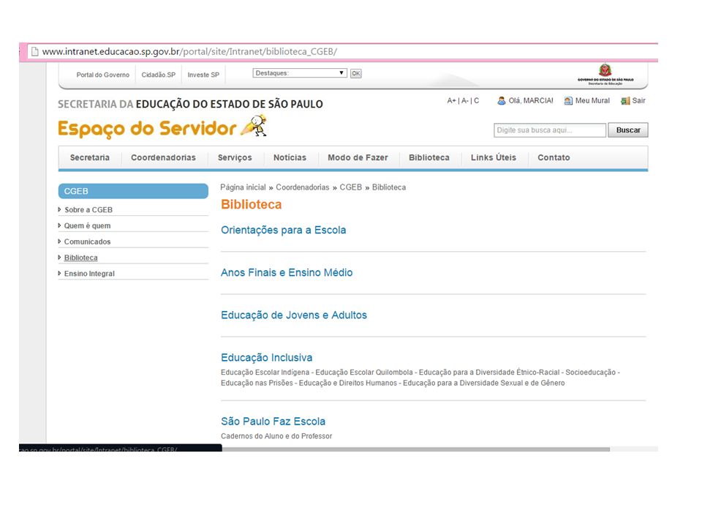Click the browser address bar URL

[190, 51]
